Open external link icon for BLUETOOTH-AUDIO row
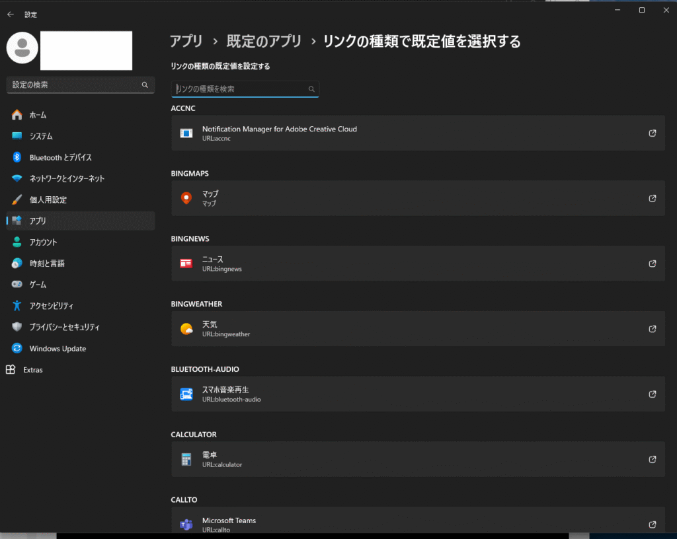The image size is (677, 539). (653, 394)
